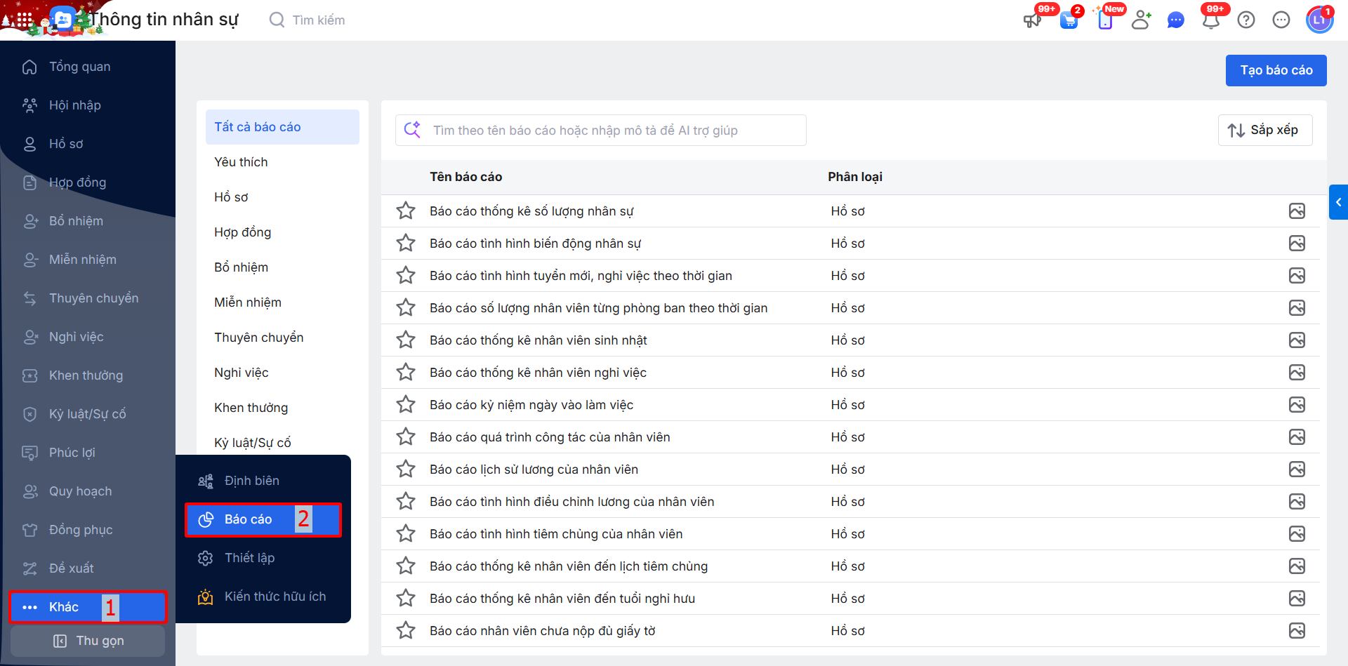Screen dimensions: 1348x666
Task: Favorite the Báo cáo thống kê nhân viên sinh nhật report
Action: 406,340
